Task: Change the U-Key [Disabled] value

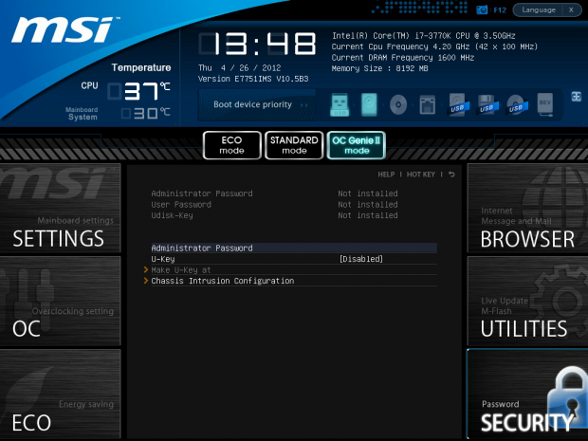Action: click(360, 259)
